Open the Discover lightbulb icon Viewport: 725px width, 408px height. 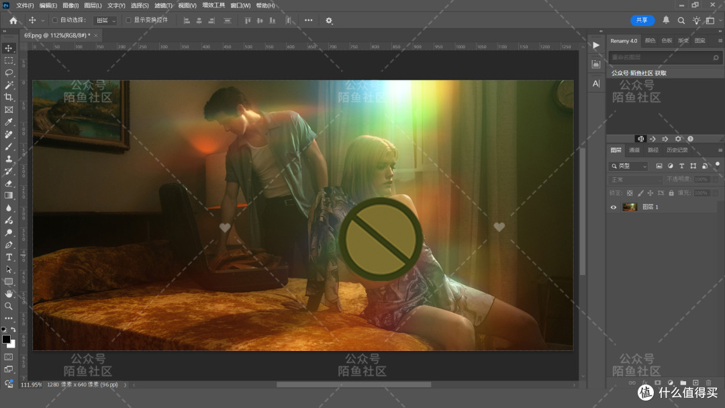click(x=696, y=20)
